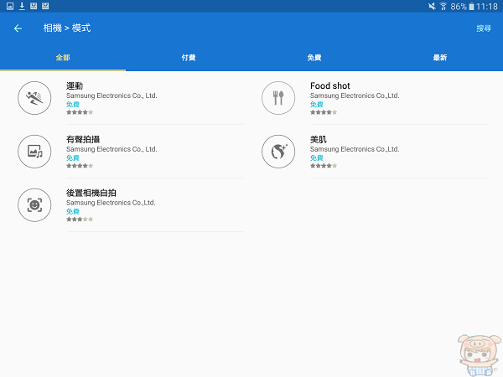Image resolution: width=503 pixels, height=377 pixels.
Task: Tap Samsung Electronics publisher under 美肌
Action: pyautogui.click(x=355, y=149)
